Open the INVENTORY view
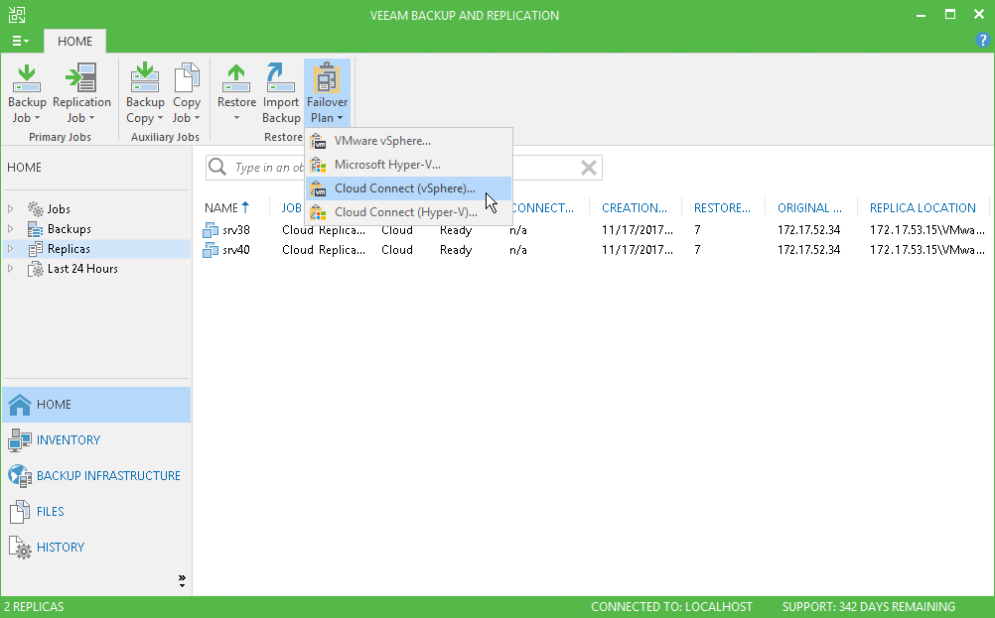The image size is (995, 618). (x=96, y=439)
